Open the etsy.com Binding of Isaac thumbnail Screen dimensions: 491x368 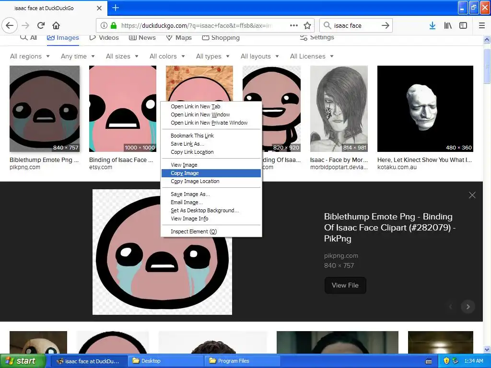[x=123, y=109]
